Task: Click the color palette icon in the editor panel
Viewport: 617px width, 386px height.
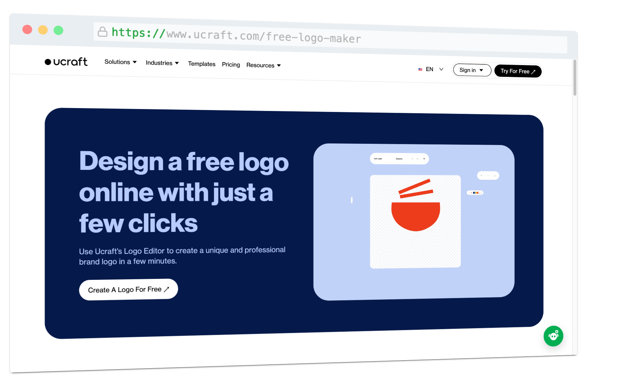Action: (x=476, y=193)
